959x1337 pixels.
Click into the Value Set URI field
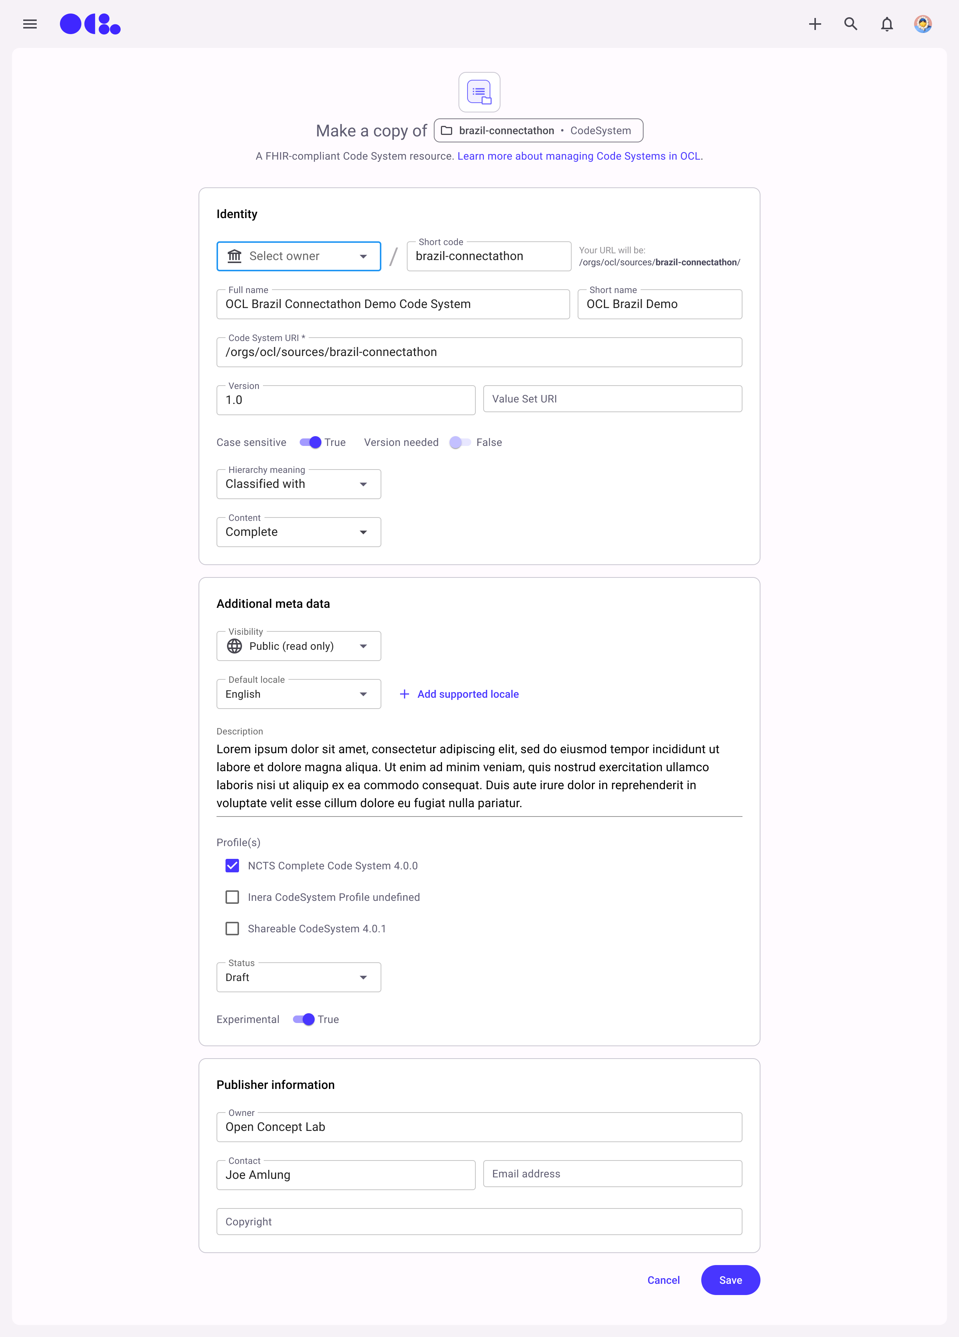click(x=612, y=399)
